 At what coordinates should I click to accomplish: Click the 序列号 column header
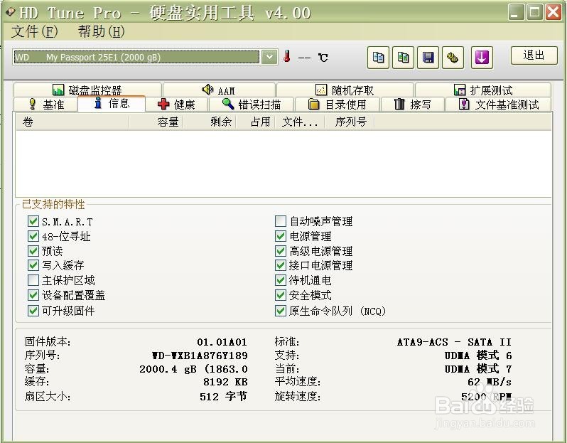point(350,122)
